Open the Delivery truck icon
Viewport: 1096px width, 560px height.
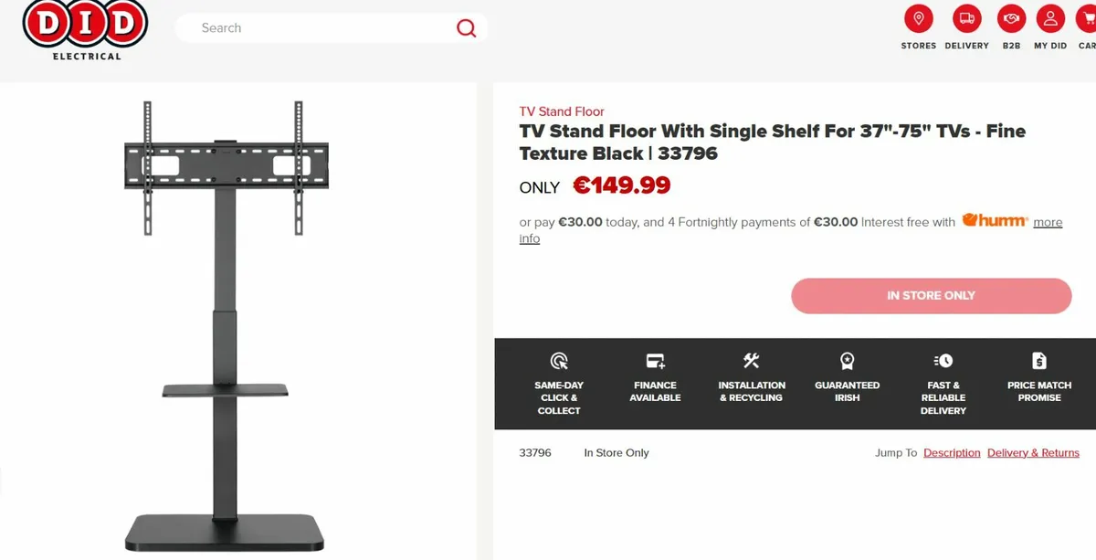click(966, 19)
